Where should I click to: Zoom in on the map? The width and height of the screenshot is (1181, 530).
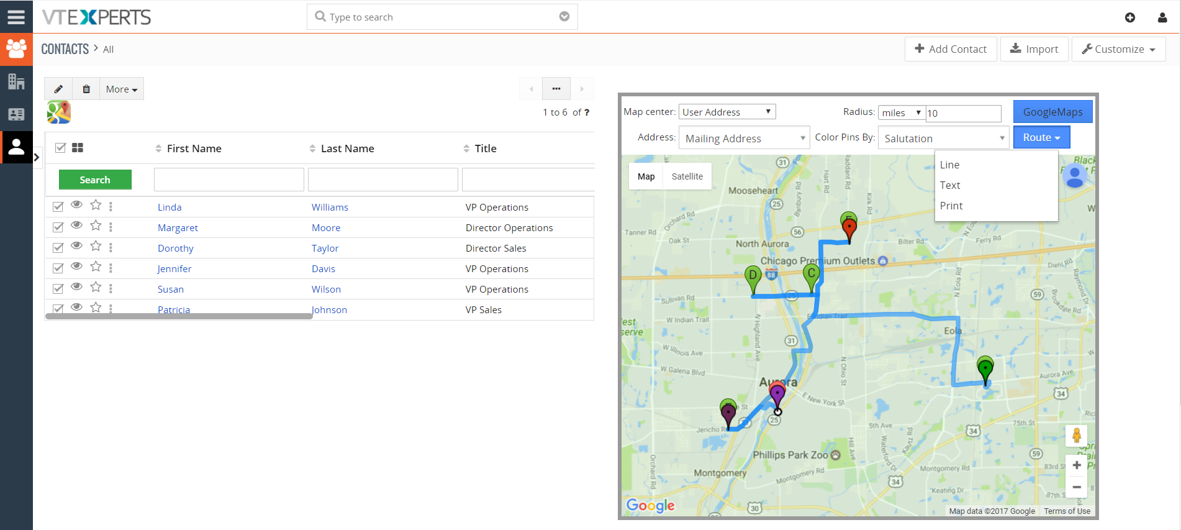point(1077,465)
